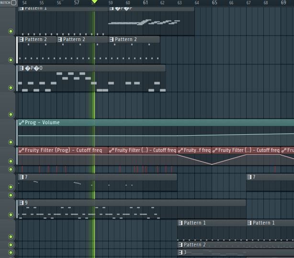
Task: Mute the bottom Pattern 2 track
Action: (x=11, y=245)
